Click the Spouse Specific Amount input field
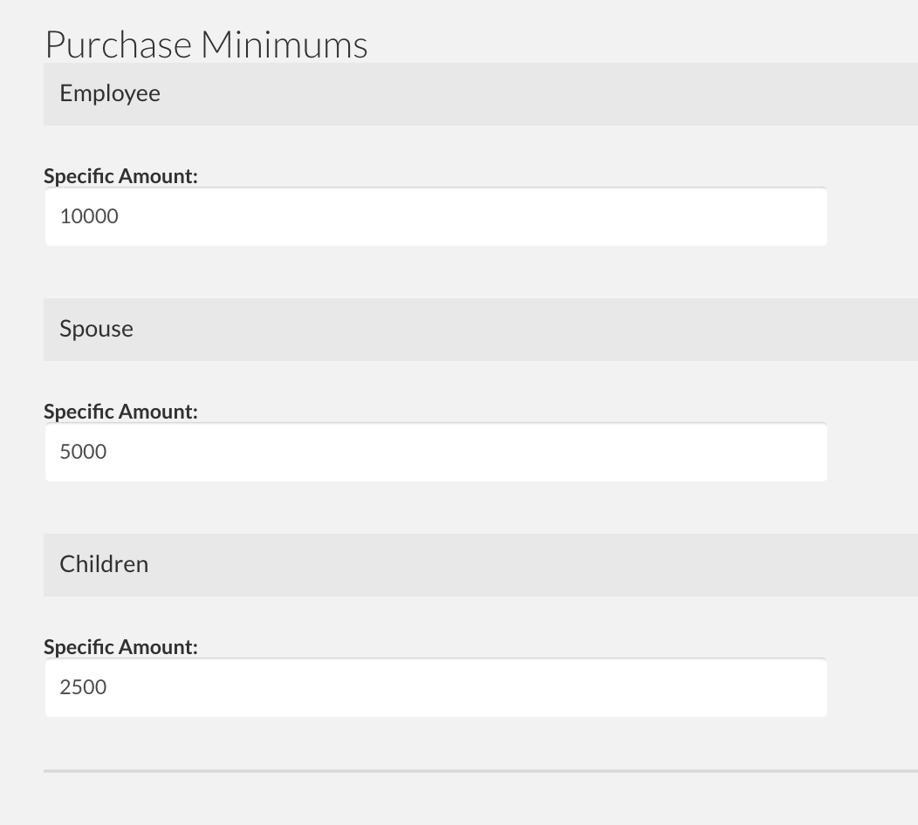 436,453
